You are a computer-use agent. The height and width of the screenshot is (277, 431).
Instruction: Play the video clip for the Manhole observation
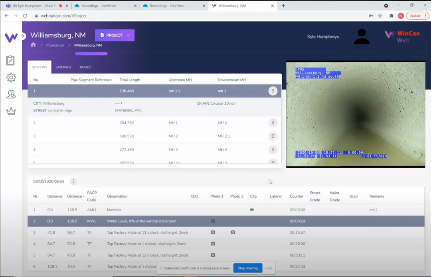coord(252,209)
